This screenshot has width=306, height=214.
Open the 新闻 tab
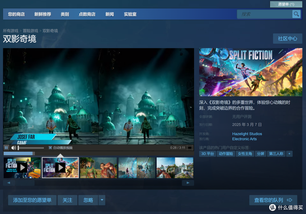[109, 14]
